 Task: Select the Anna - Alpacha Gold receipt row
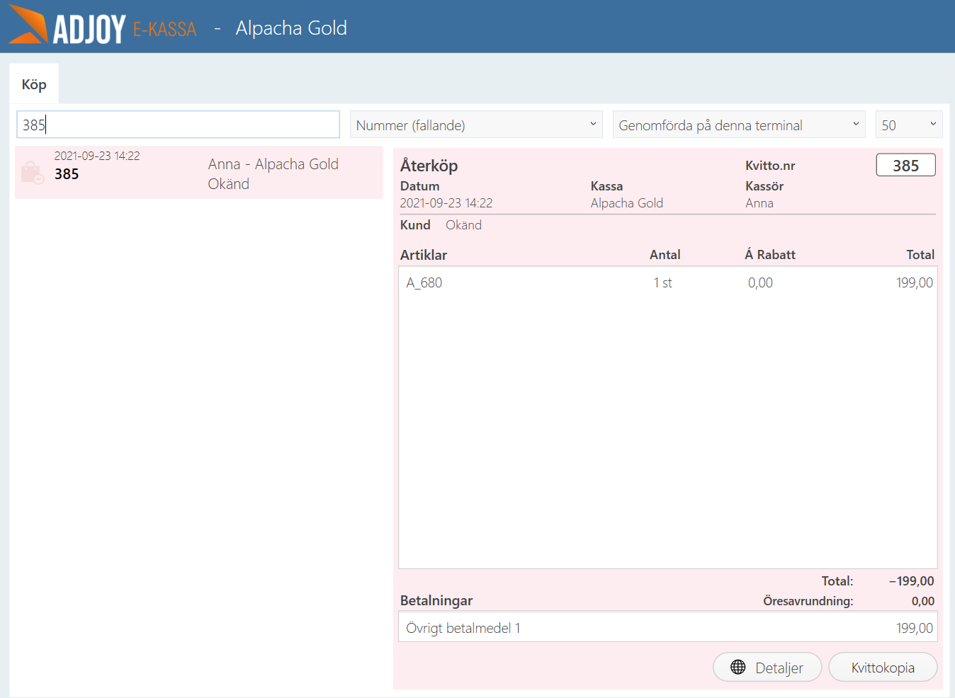coord(199,173)
